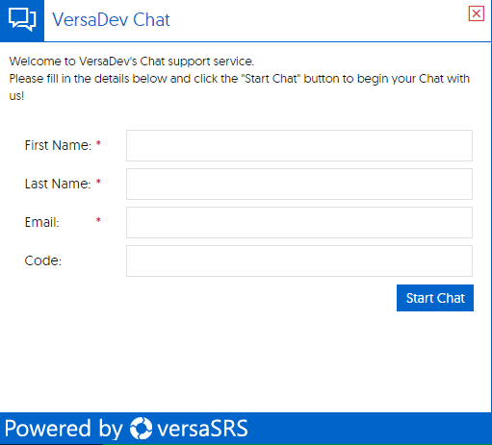Click the versaSRS circular logo icon
This screenshot has height=445, width=492.
(x=141, y=429)
